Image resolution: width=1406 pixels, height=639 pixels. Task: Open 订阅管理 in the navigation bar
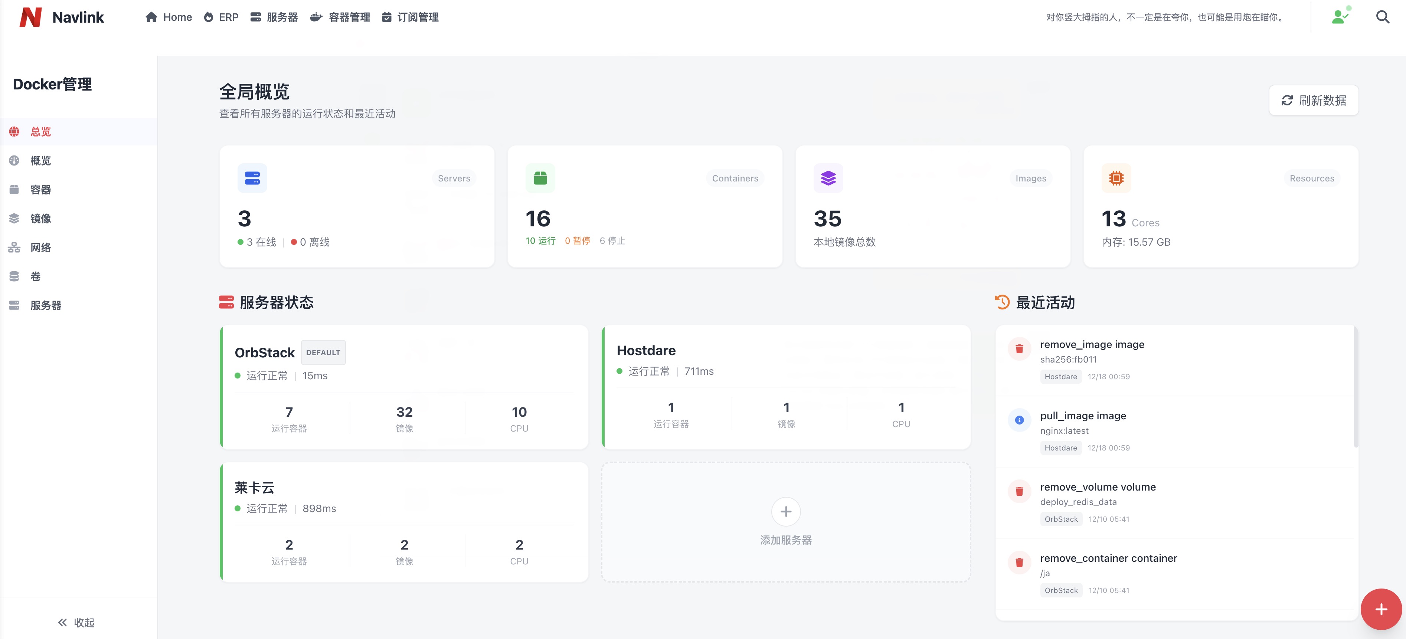412,17
